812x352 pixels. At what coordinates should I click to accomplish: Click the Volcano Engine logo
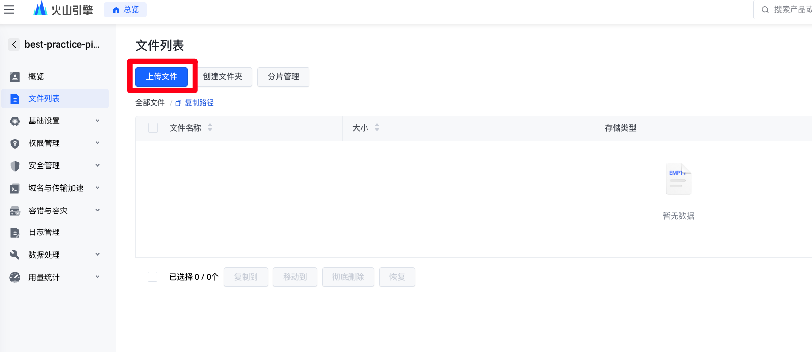coord(63,9)
